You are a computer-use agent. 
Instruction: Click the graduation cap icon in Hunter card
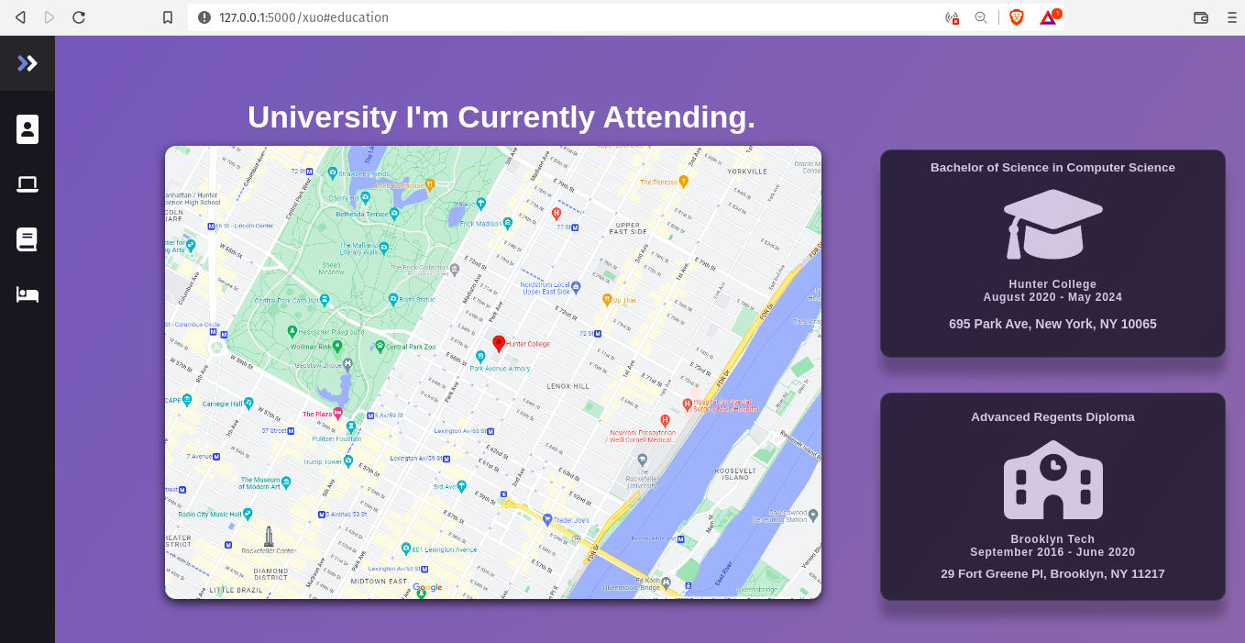pos(1052,224)
